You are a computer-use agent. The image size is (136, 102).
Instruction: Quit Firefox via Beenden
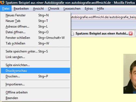(35, 98)
